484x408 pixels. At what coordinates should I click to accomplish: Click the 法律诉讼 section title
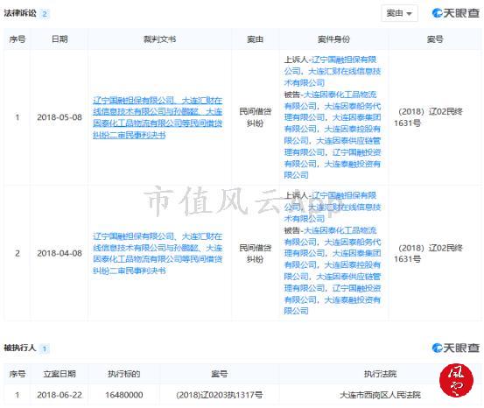[20, 13]
